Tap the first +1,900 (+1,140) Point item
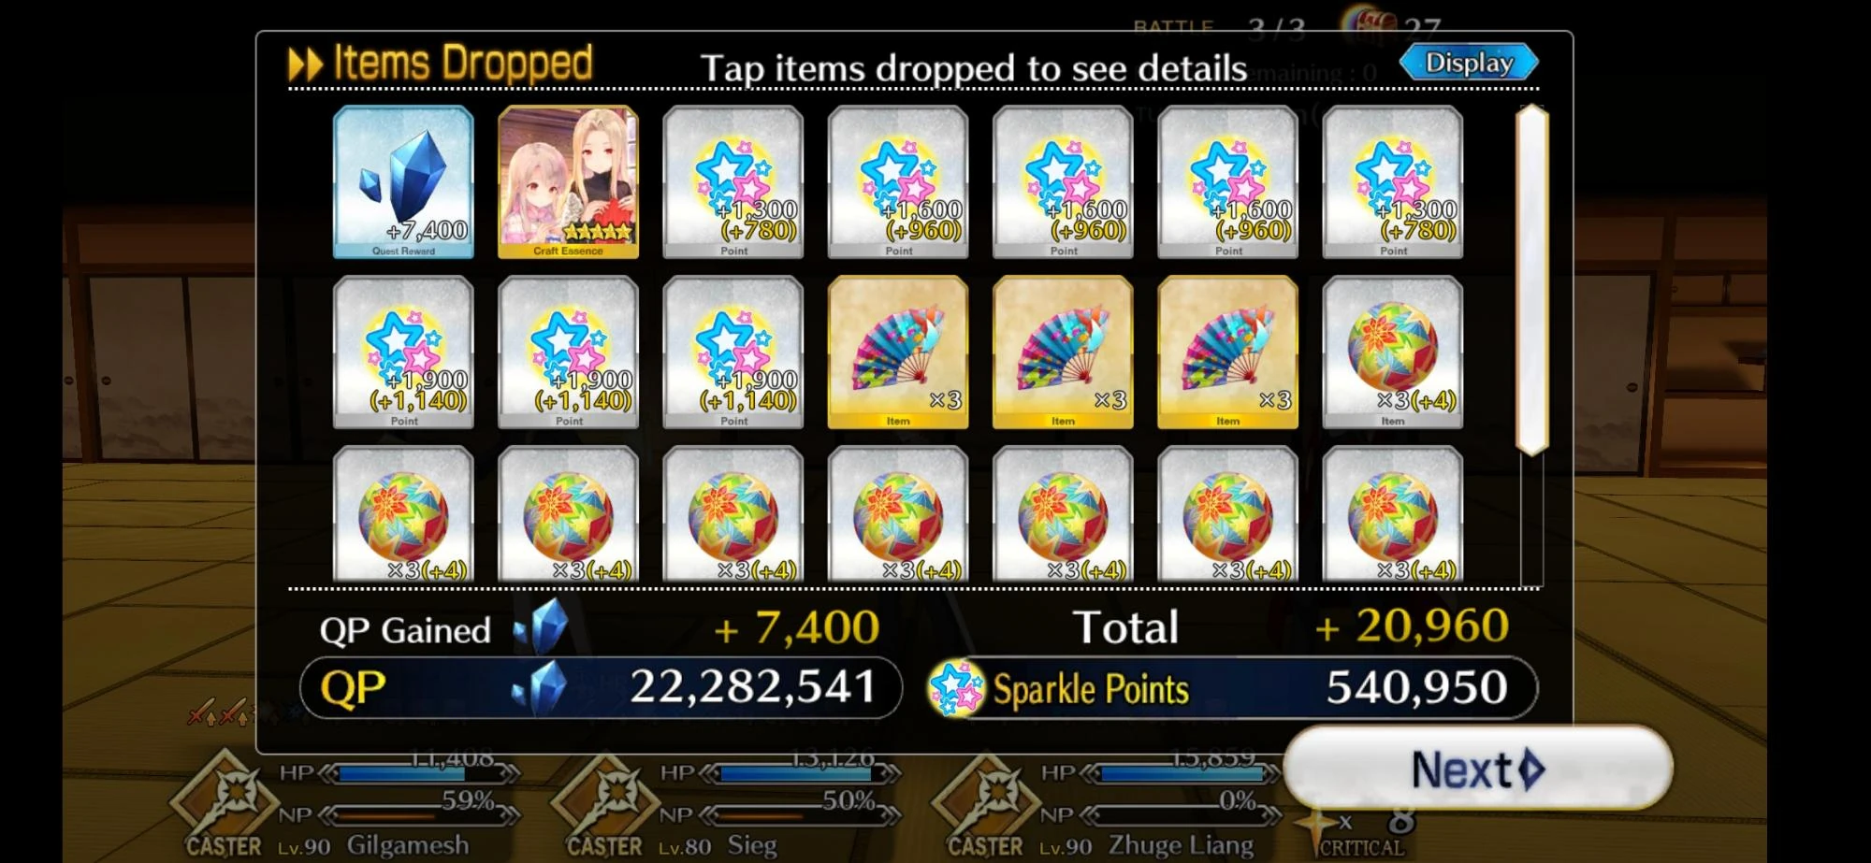1871x863 pixels. [403, 352]
